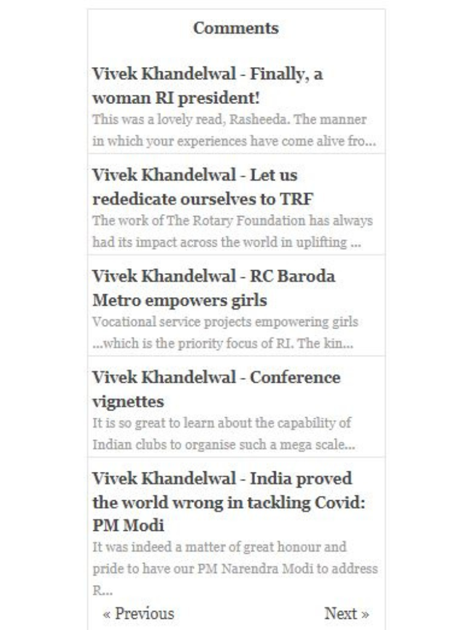Screen dimensions: 473x630
Task: Click Vivek Khandelwal's name on Conference vignettes comment
Action: [164, 378]
